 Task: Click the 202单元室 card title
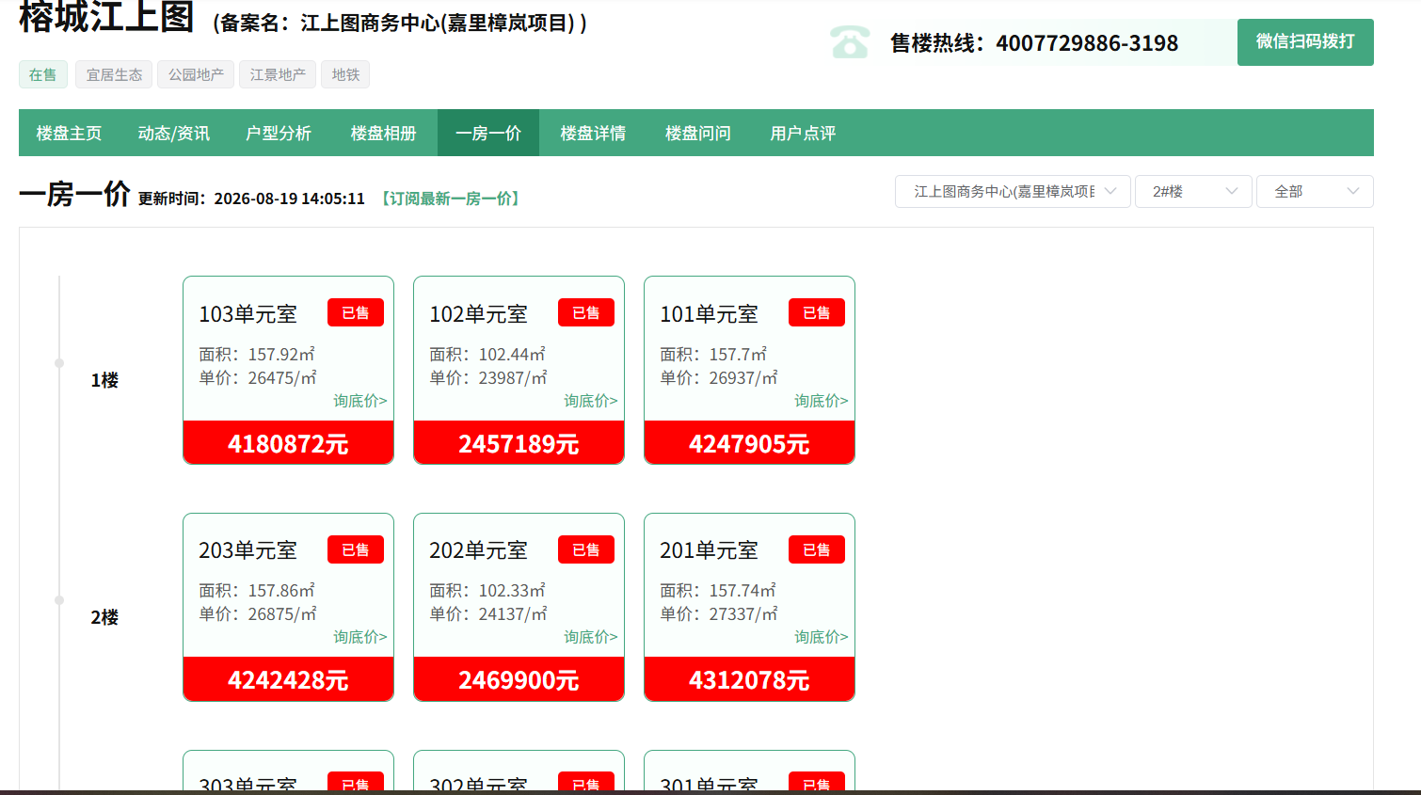[478, 550]
